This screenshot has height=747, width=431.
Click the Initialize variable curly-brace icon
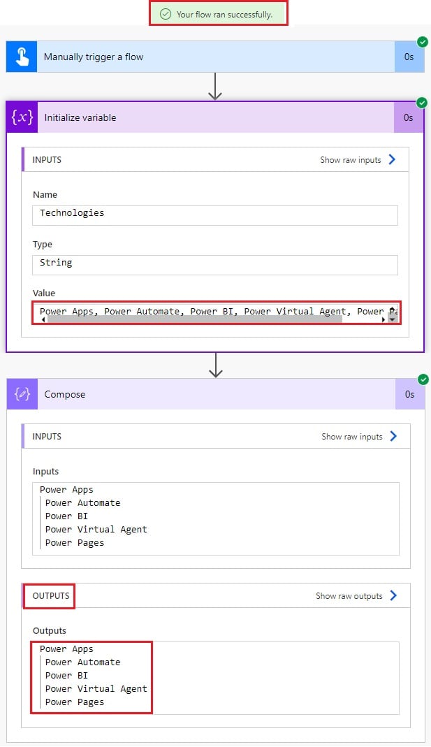click(22, 117)
